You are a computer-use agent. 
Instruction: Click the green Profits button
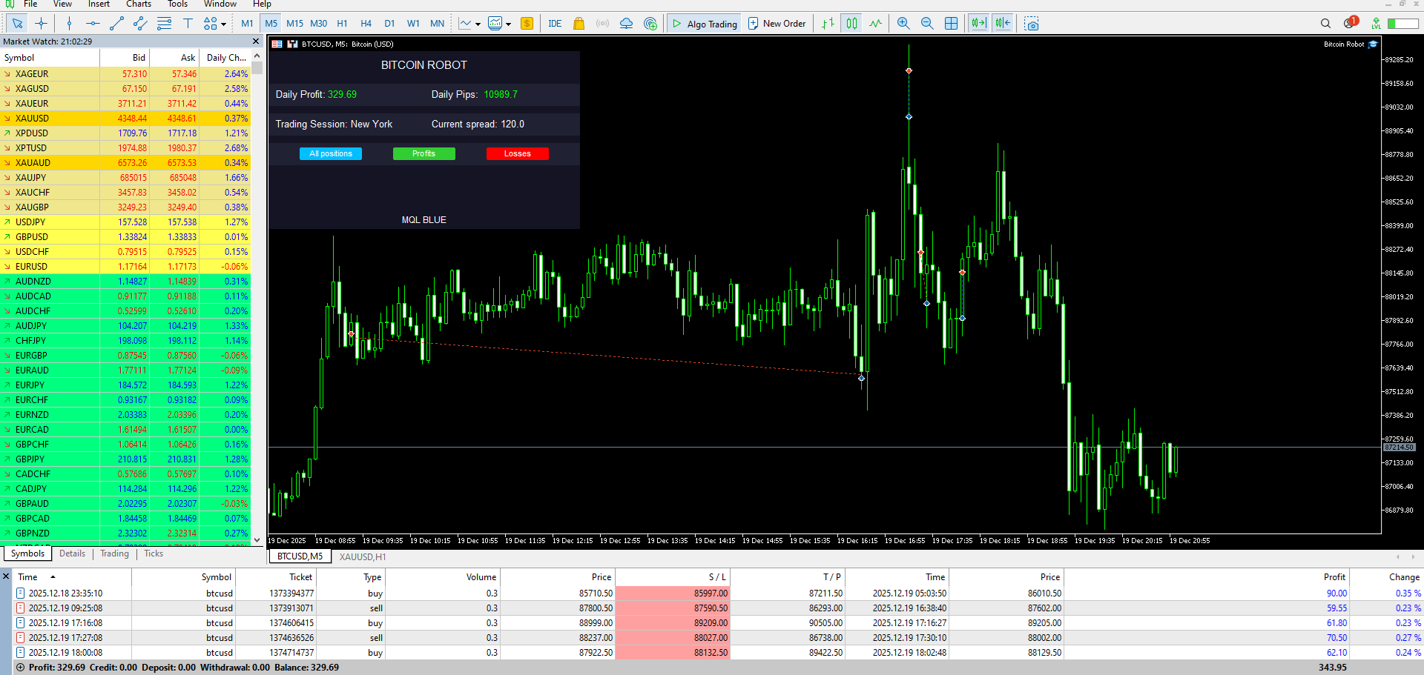click(x=424, y=154)
